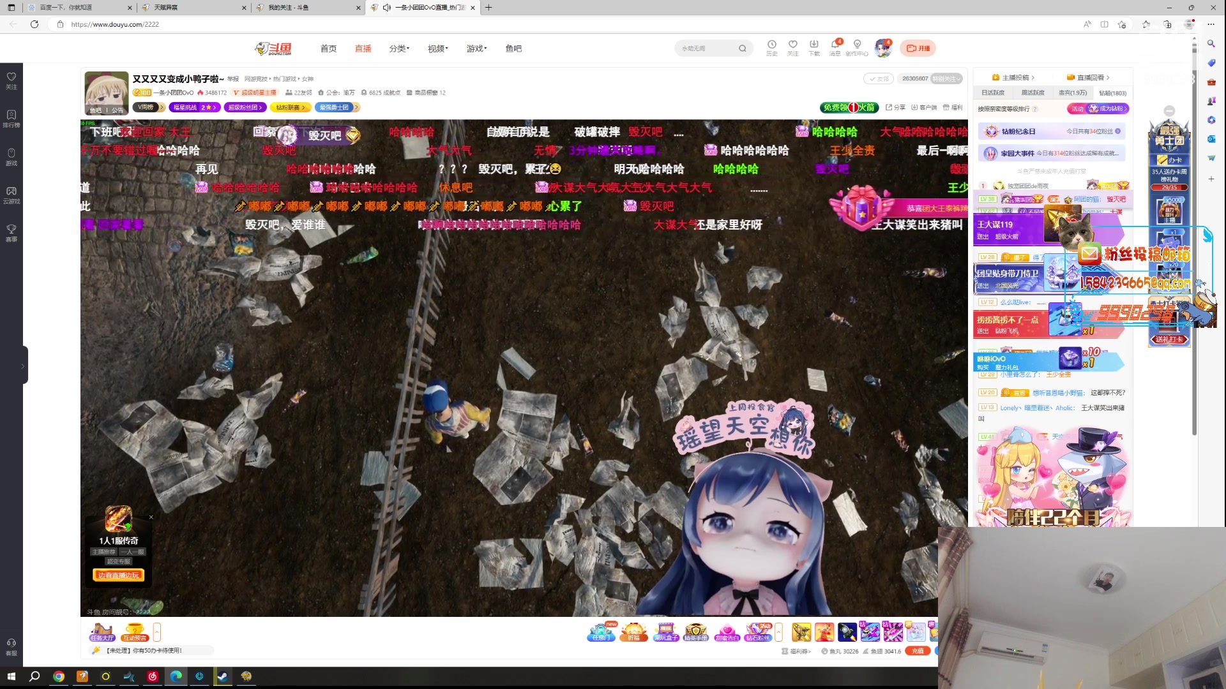Viewport: 1226px width, 689px height.
Task: Click the browser refresh button
Action: [x=34, y=24]
